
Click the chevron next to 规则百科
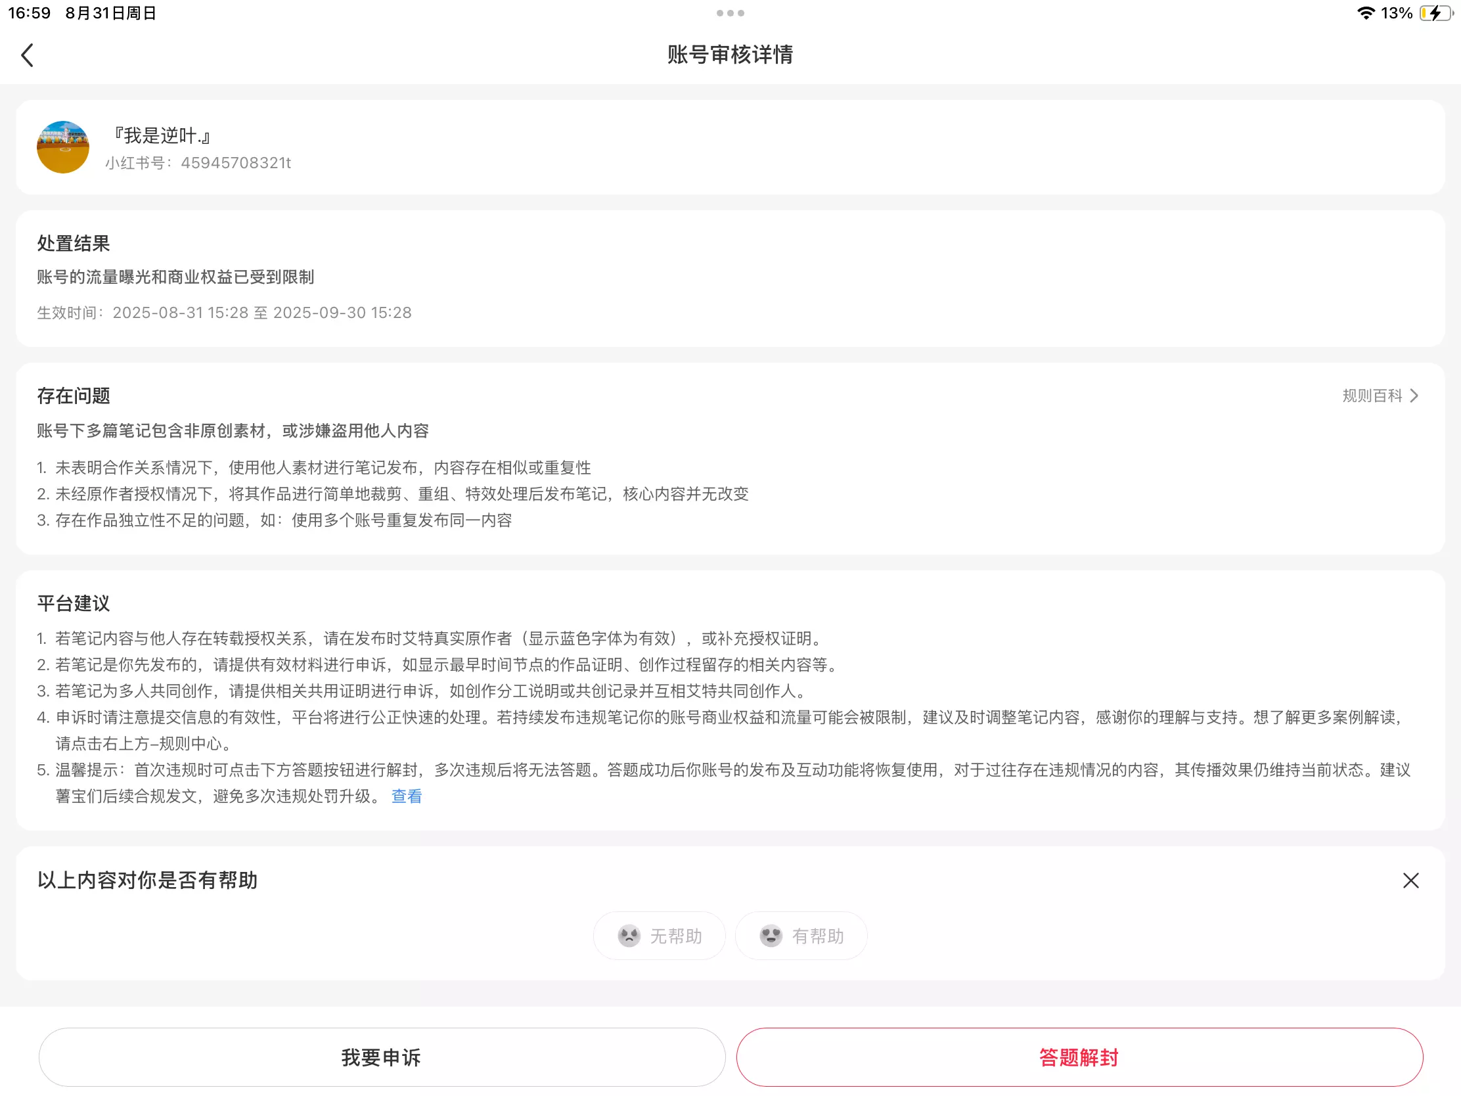[1414, 396]
